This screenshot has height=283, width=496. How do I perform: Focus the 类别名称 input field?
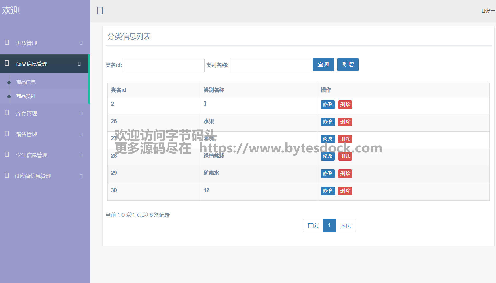[x=270, y=66]
